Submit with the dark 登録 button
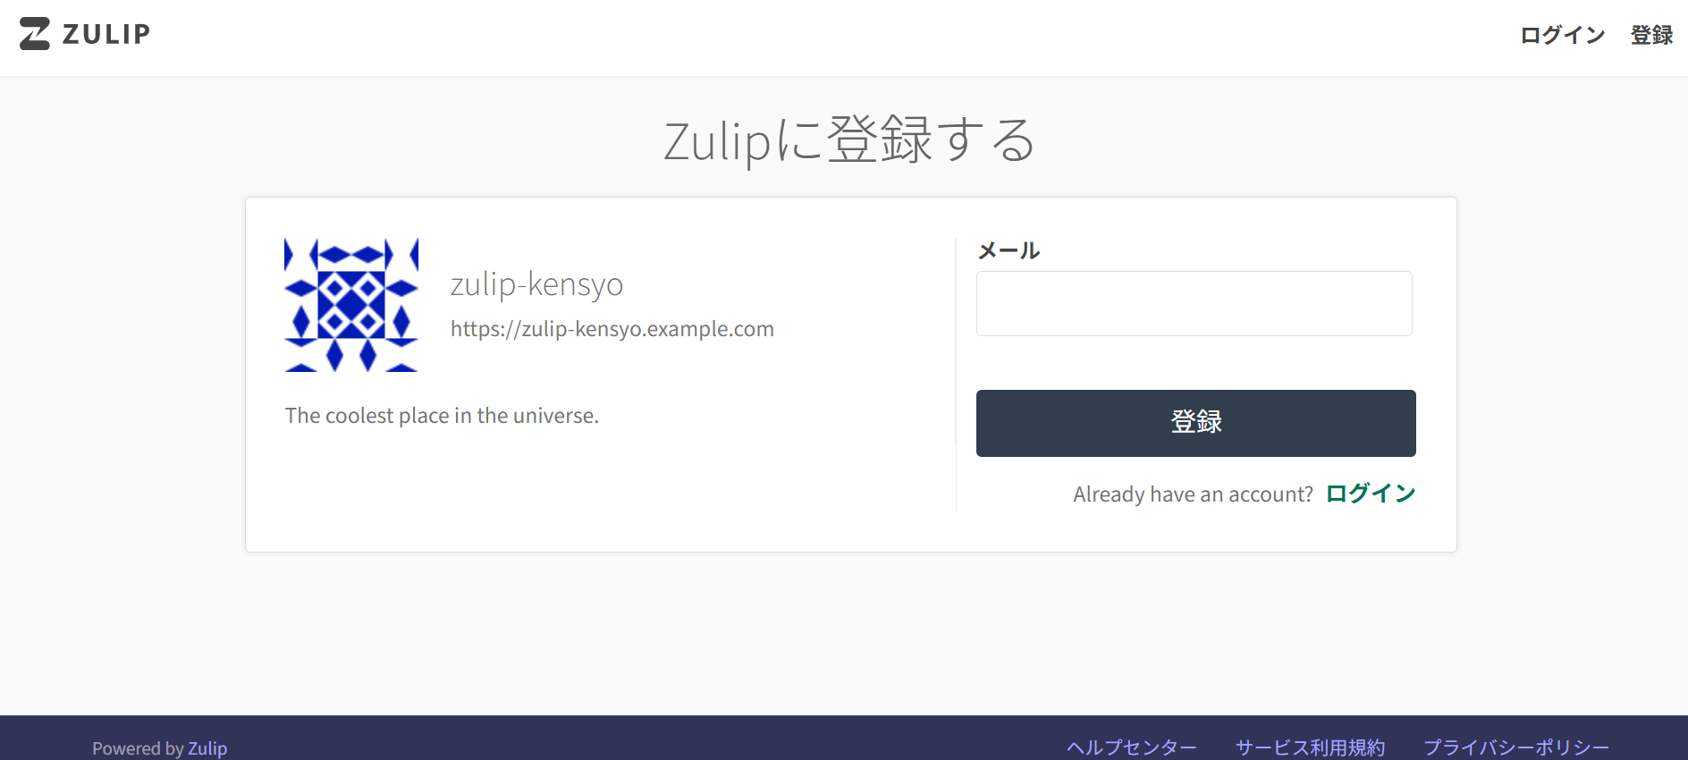 tap(1196, 423)
